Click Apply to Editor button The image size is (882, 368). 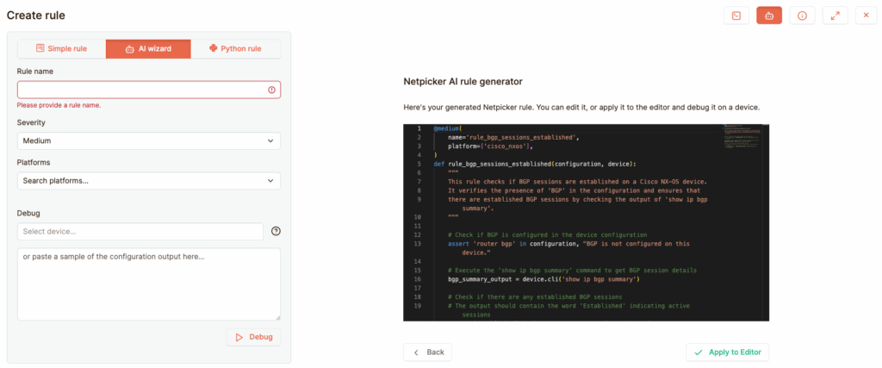coord(727,352)
